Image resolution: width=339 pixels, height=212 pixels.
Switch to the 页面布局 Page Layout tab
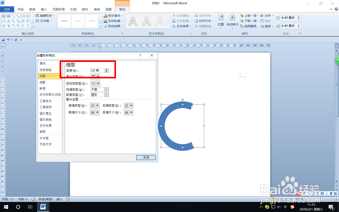tap(58, 9)
